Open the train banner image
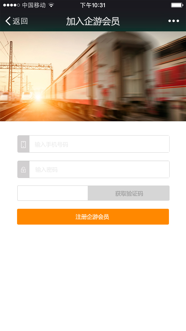The width and height of the screenshot is (186, 331). click(93, 76)
